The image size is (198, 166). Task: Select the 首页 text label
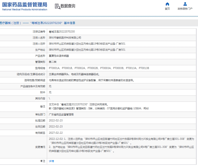click(167, 9)
